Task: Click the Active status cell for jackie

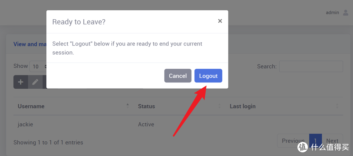Action: pos(146,124)
